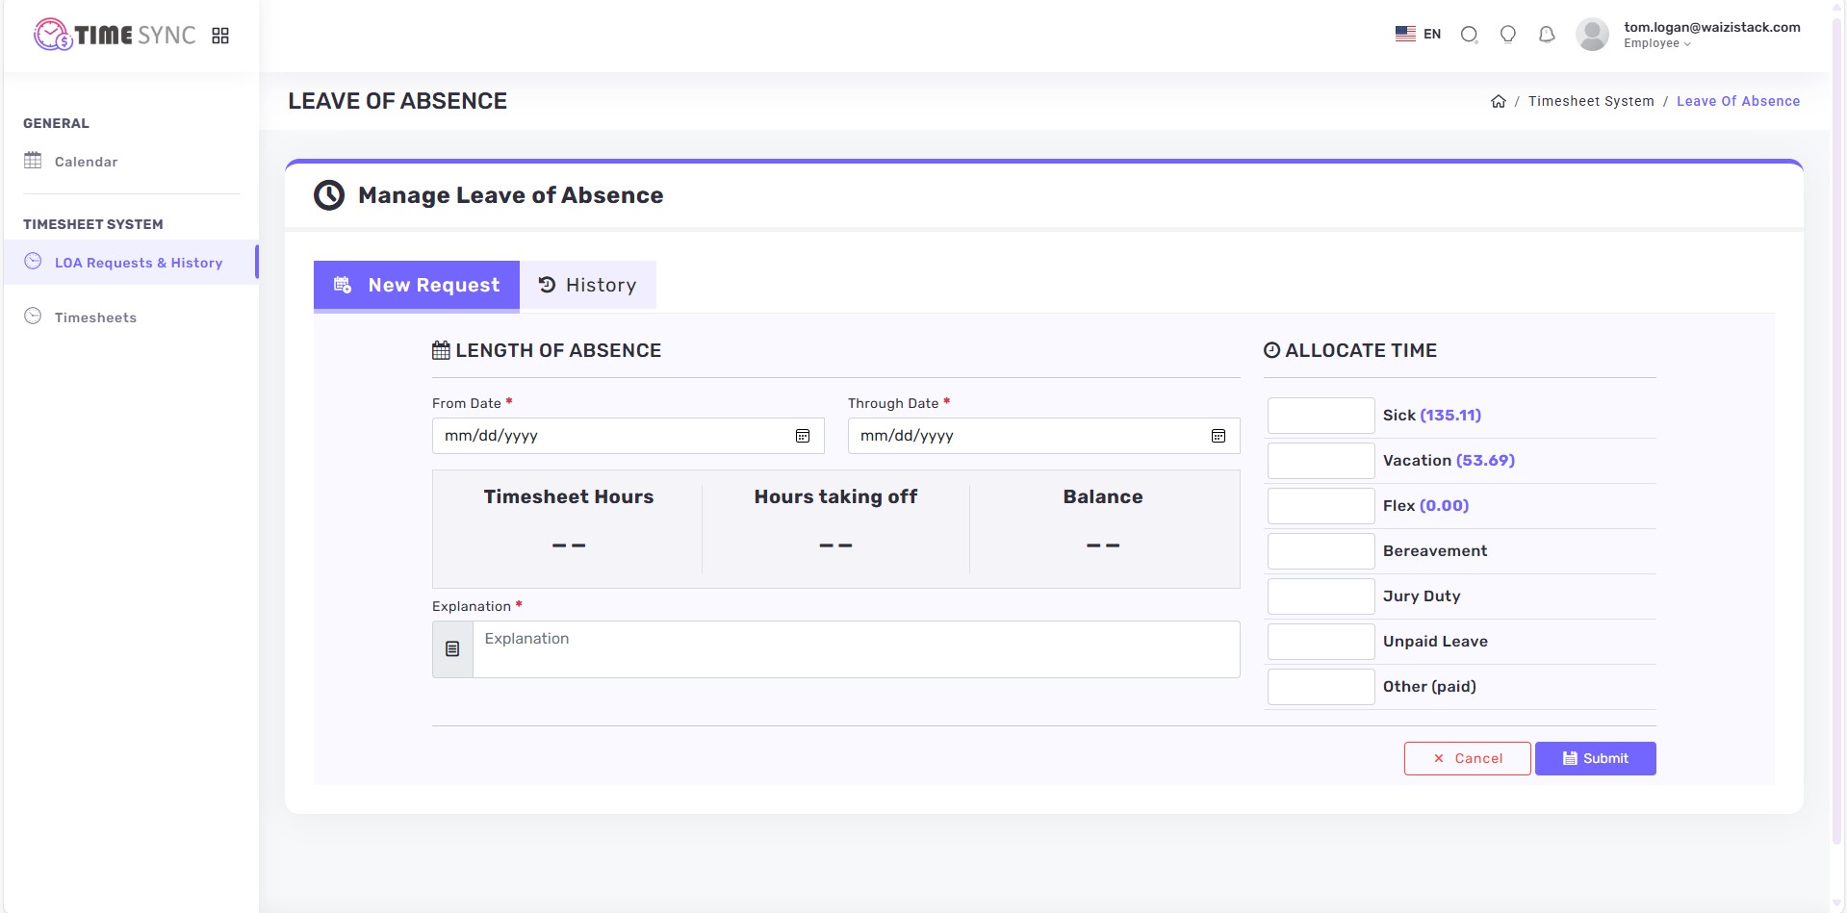The image size is (1847, 913).
Task: Select the New Request tab
Action: point(417,286)
